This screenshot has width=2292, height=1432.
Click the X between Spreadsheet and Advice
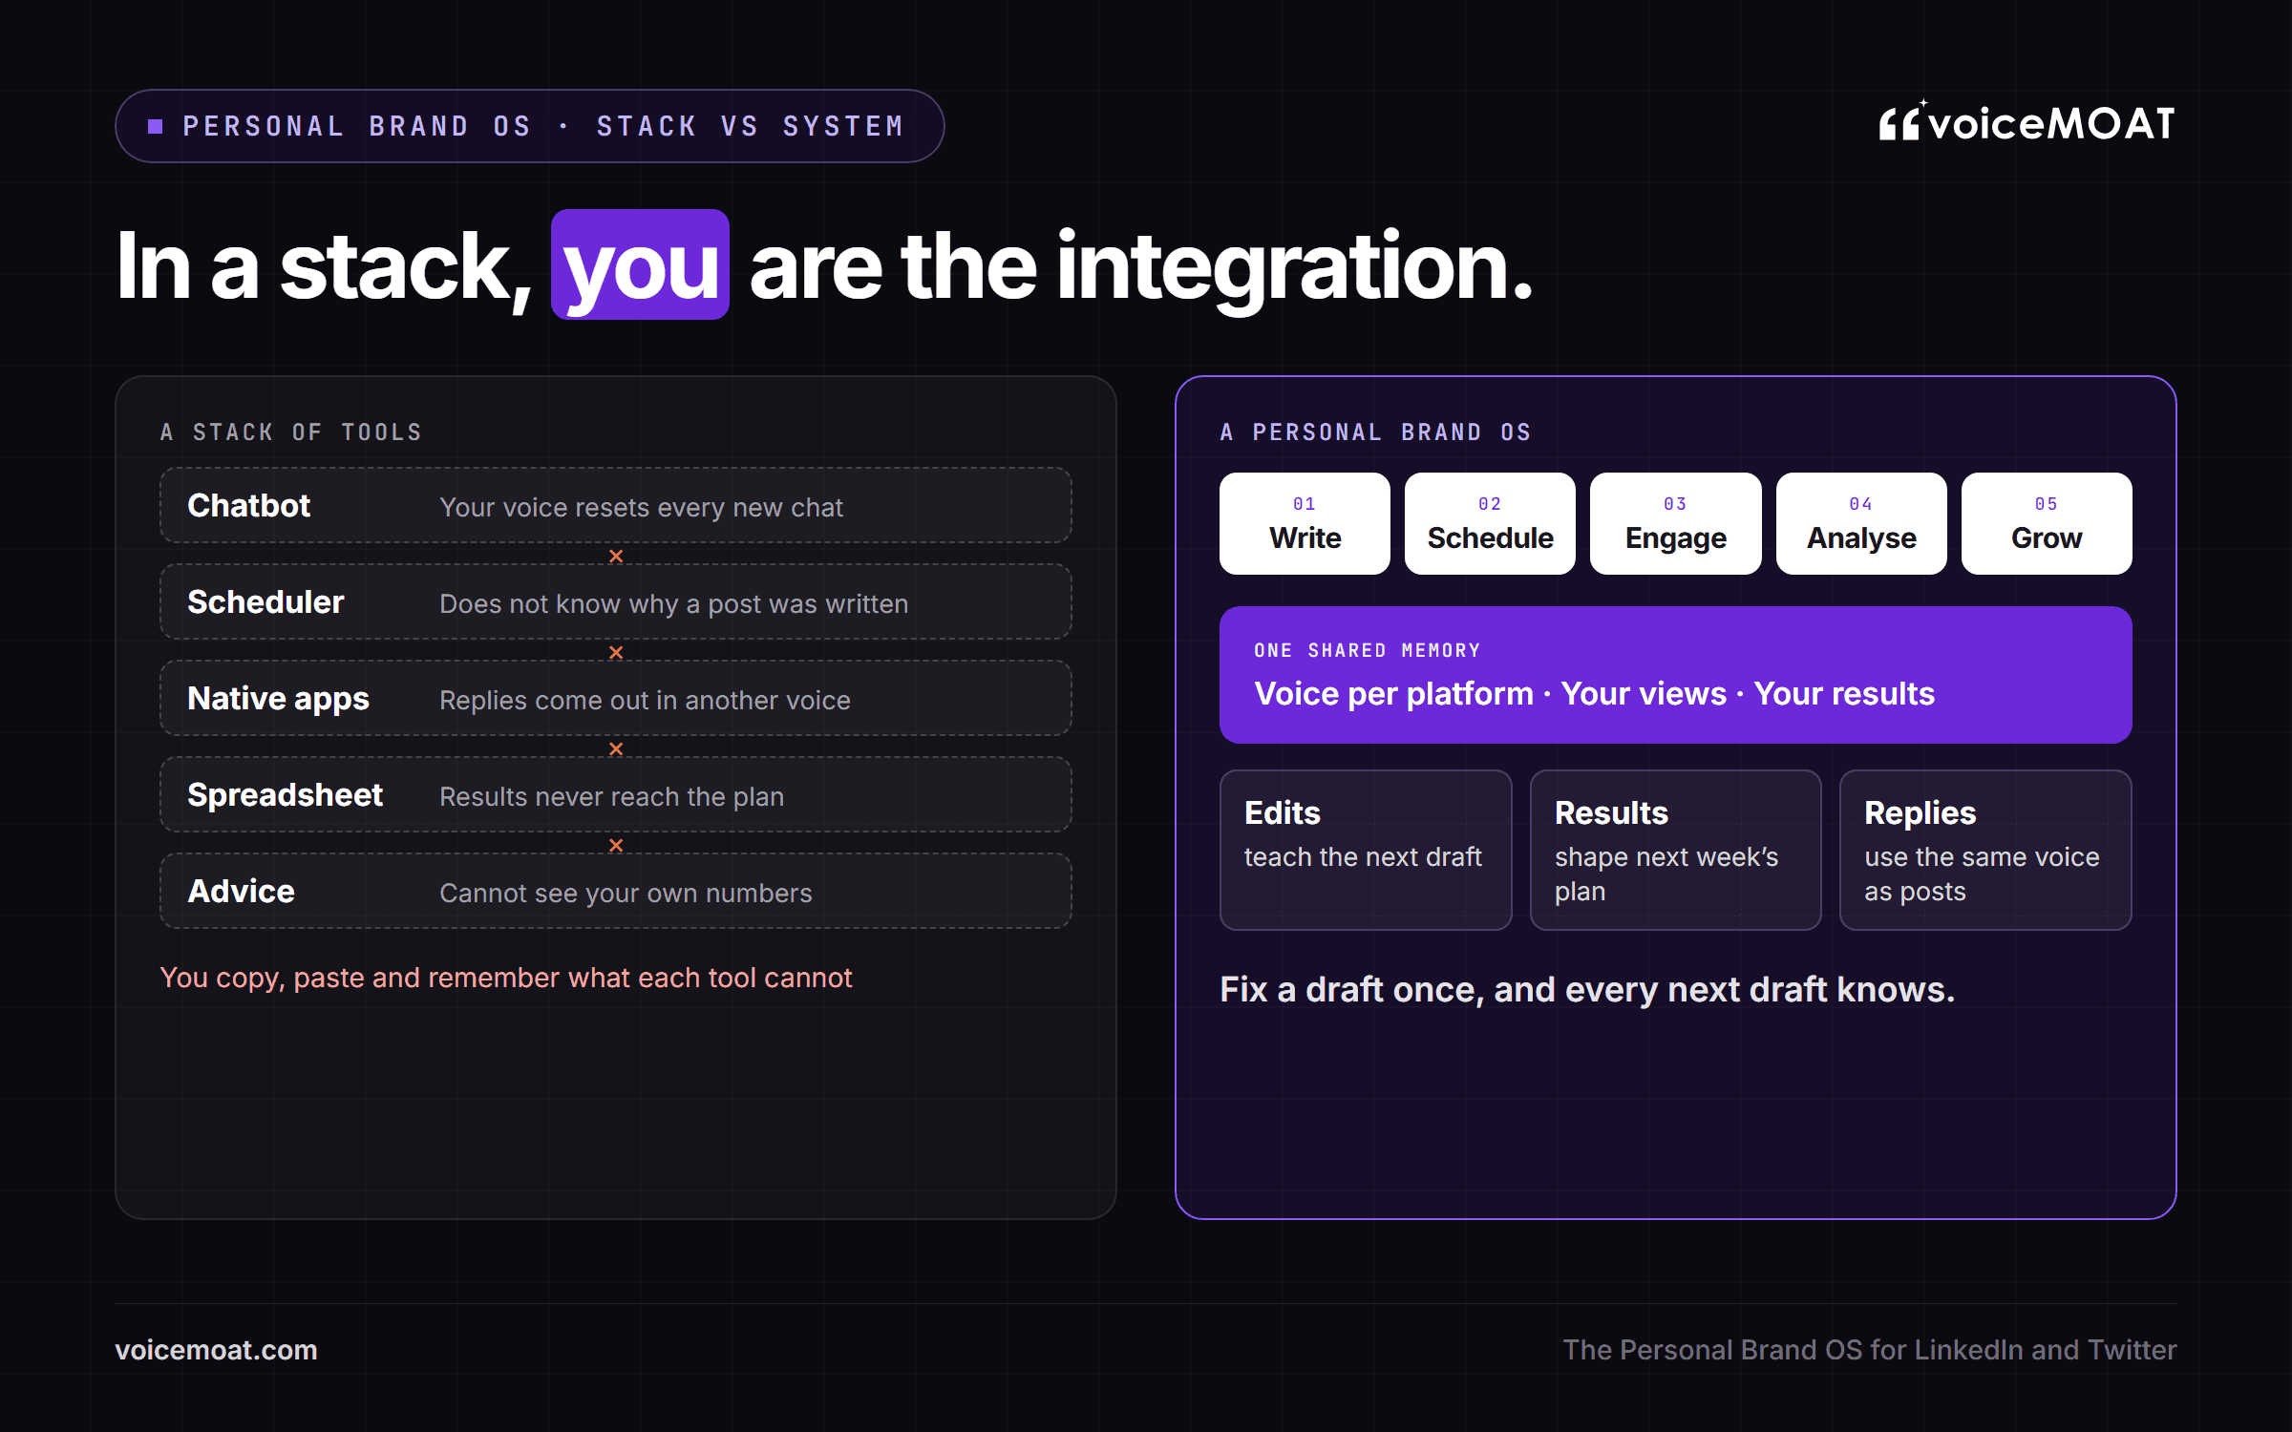pos(616,845)
